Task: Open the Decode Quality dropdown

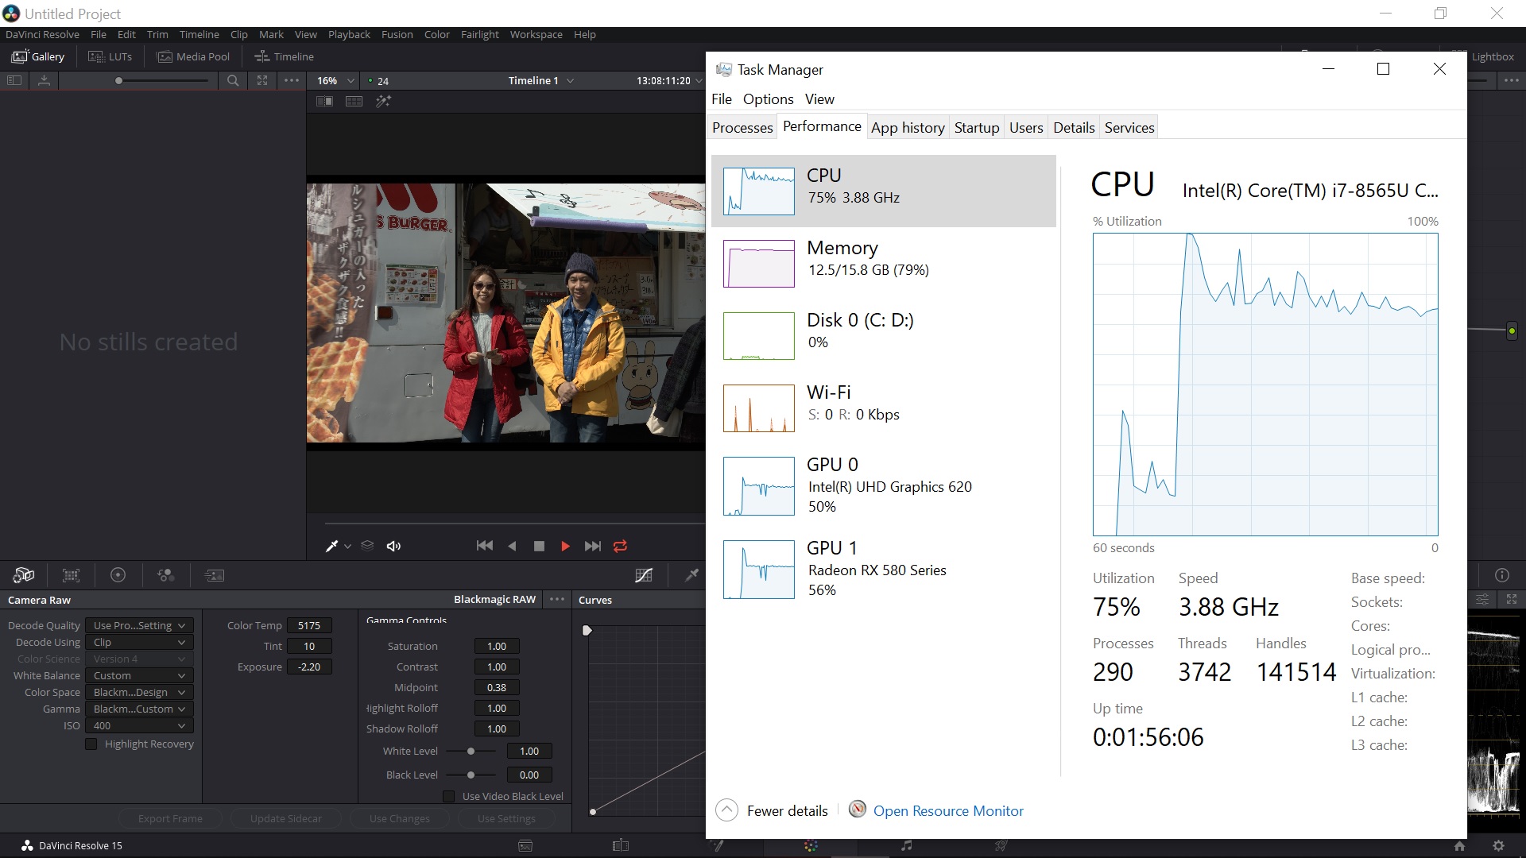Action: 139,625
